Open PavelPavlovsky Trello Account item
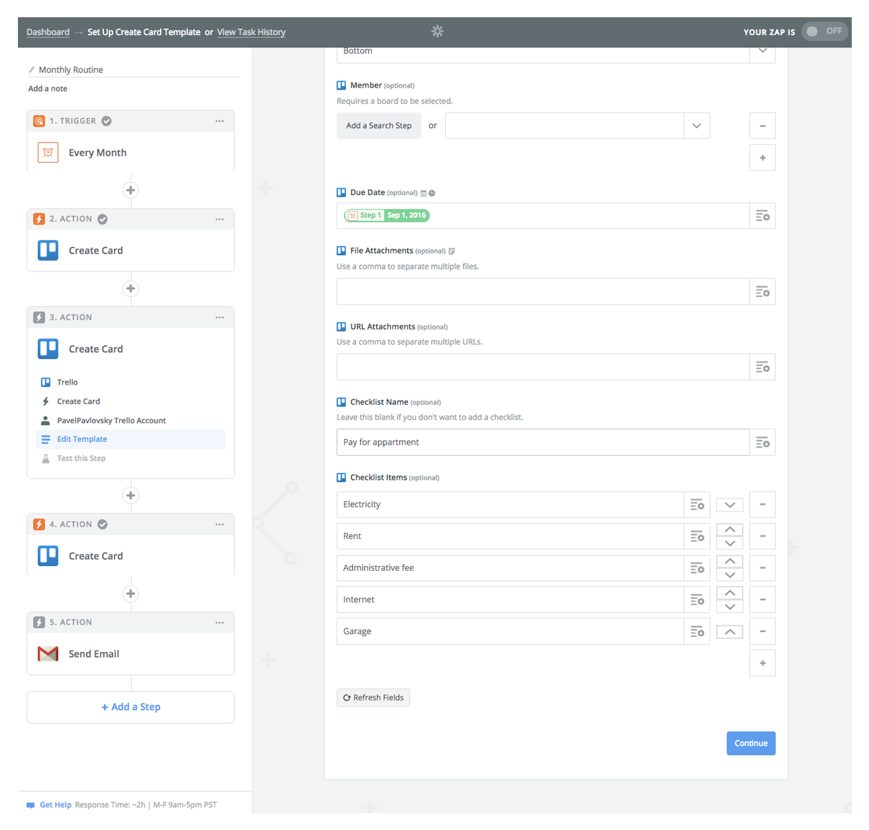The image size is (869, 830). pos(130,421)
